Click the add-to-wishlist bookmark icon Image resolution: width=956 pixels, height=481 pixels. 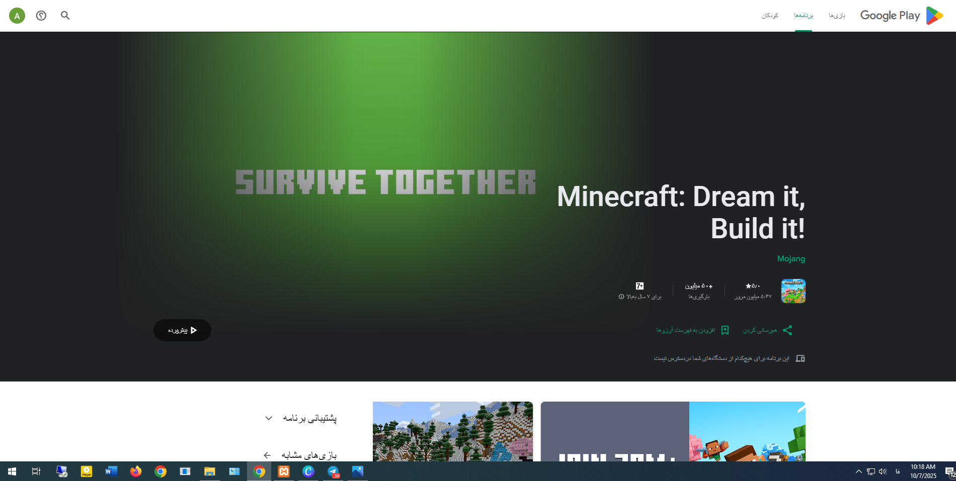click(x=725, y=330)
